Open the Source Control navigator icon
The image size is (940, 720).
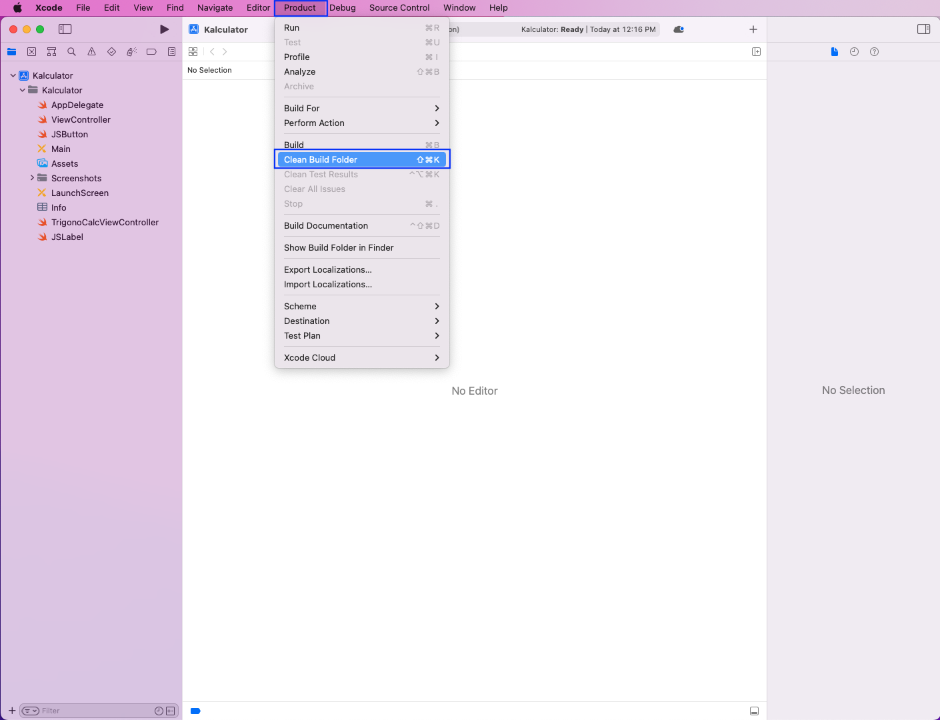31,51
